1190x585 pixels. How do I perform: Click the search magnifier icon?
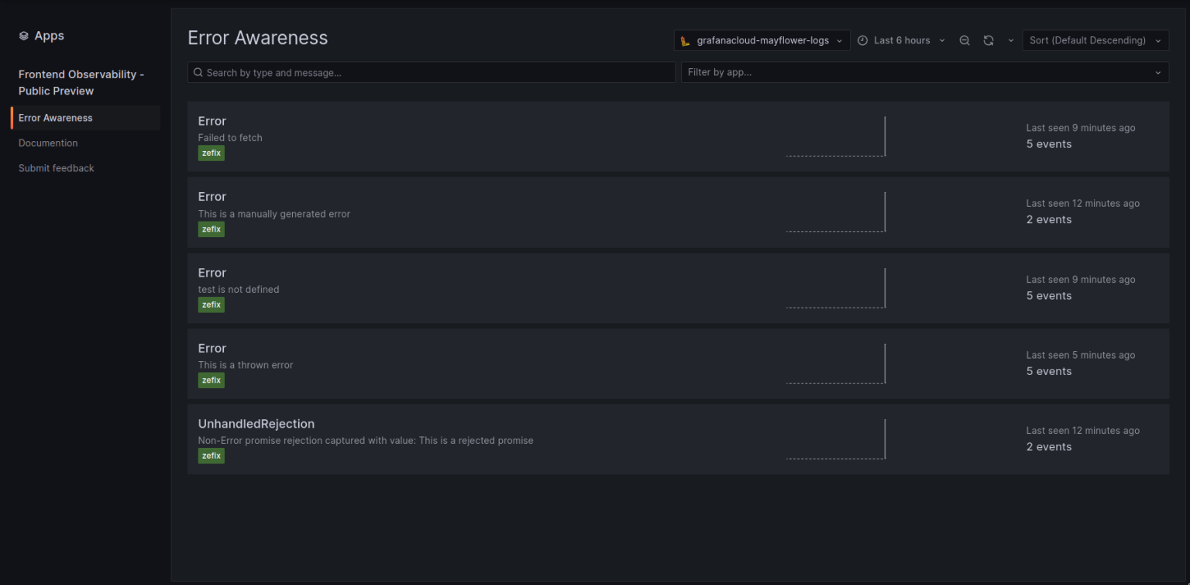[198, 72]
